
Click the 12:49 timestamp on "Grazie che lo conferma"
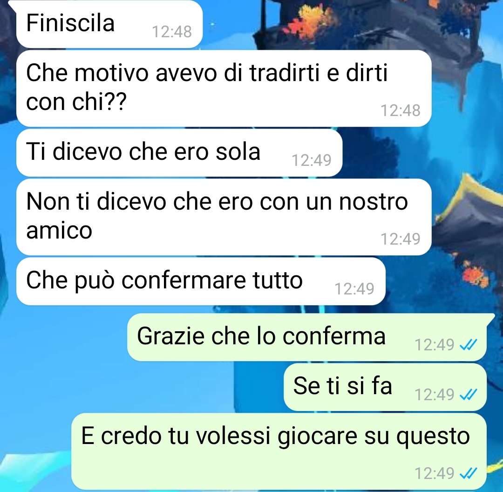coord(435,345)
